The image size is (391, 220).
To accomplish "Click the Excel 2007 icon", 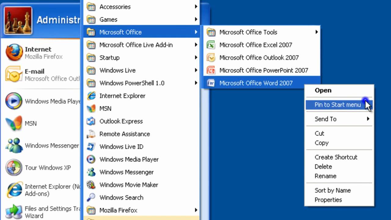I will point(211,45).
